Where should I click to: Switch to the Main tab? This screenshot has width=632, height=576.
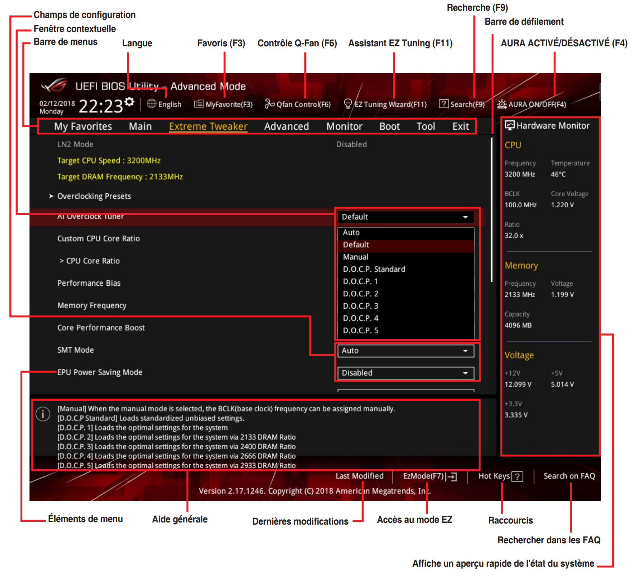pyautogui.click(x=140, y=126)
